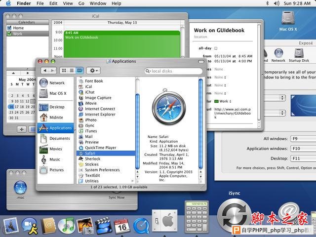Image resolution: width=316 pixels, height=237 pixels.
Task: Open the Go menu
Action: coord(81,3)
